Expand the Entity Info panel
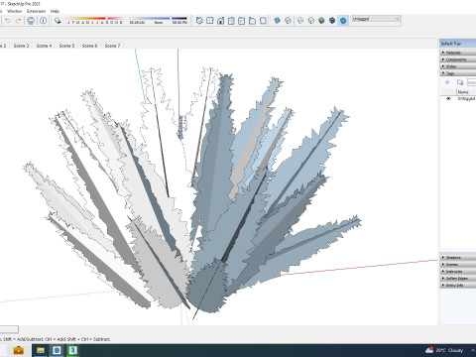 click(x=458, y=285)
